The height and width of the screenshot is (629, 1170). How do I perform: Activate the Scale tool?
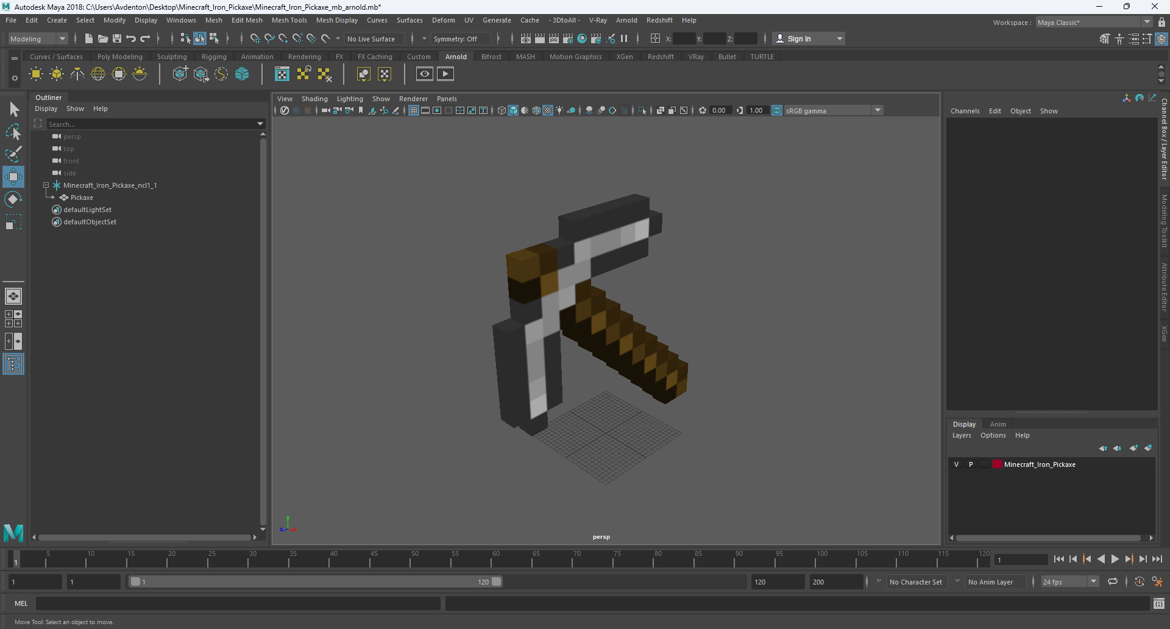coord(13,222)
